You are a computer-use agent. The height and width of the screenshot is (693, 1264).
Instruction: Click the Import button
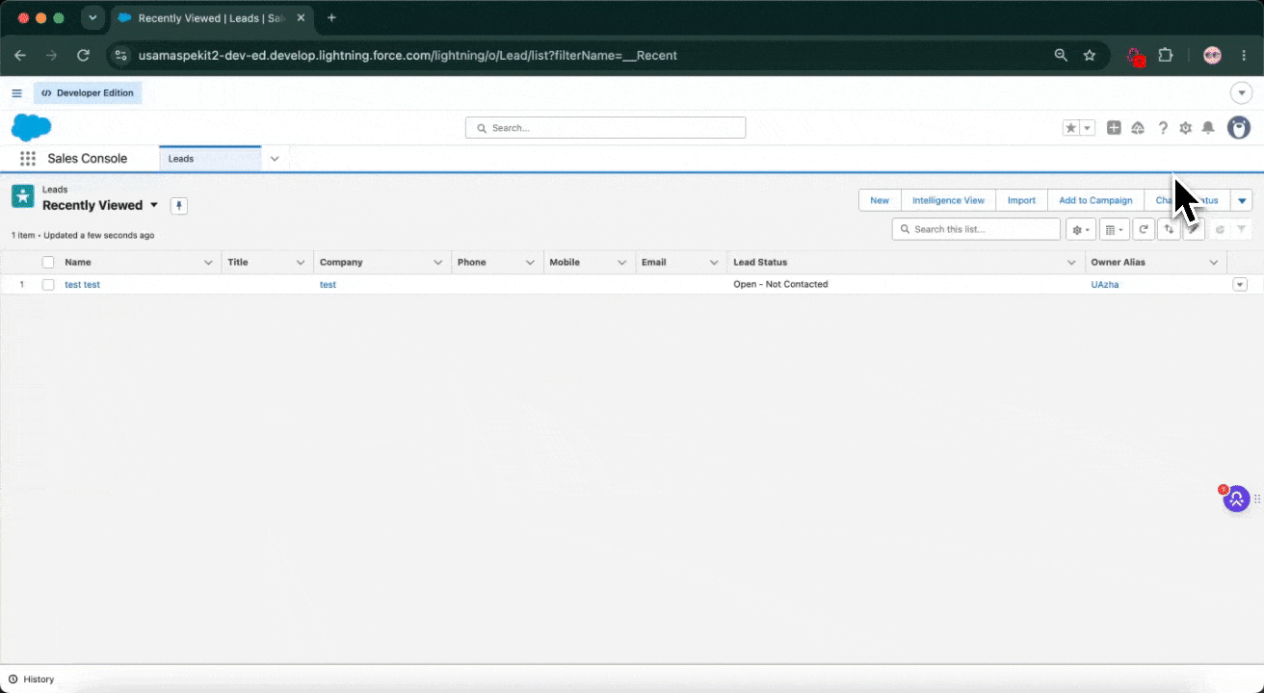[x=1021, y=200]
